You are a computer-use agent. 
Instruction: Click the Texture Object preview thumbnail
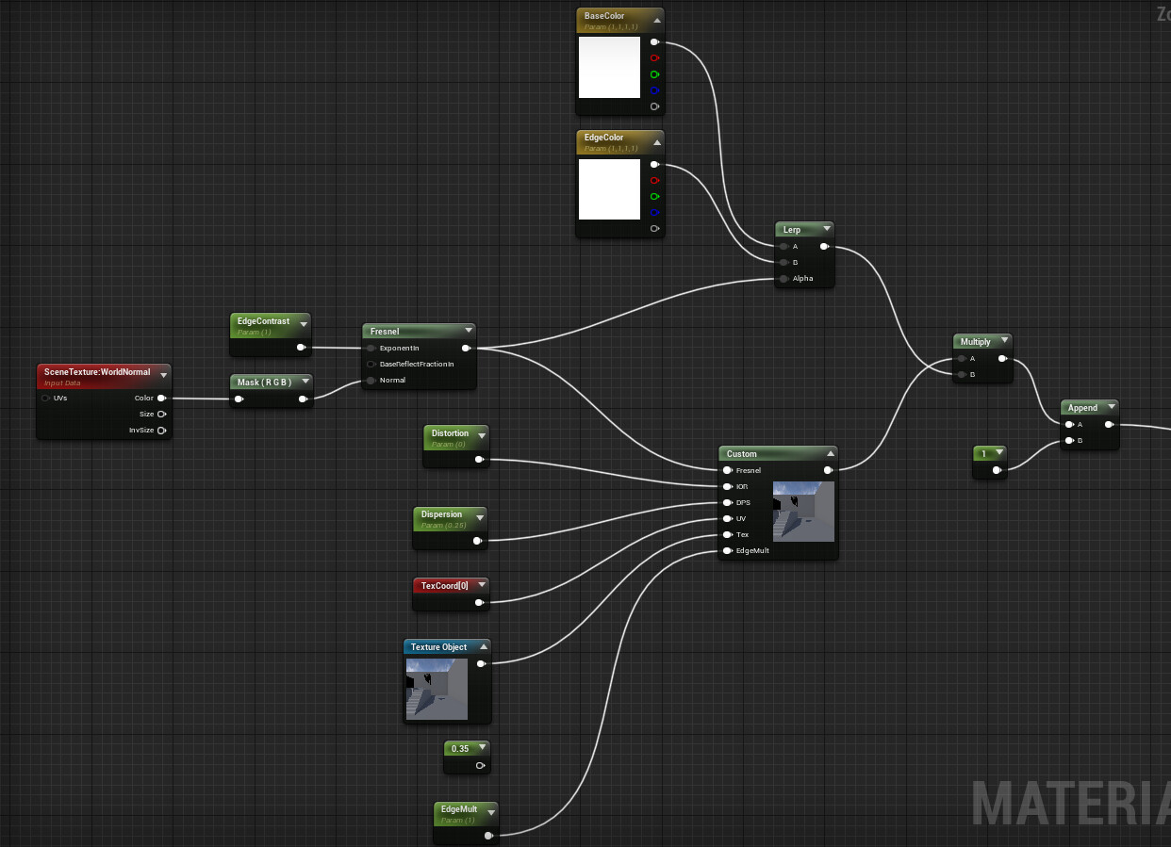click(437, 689)
